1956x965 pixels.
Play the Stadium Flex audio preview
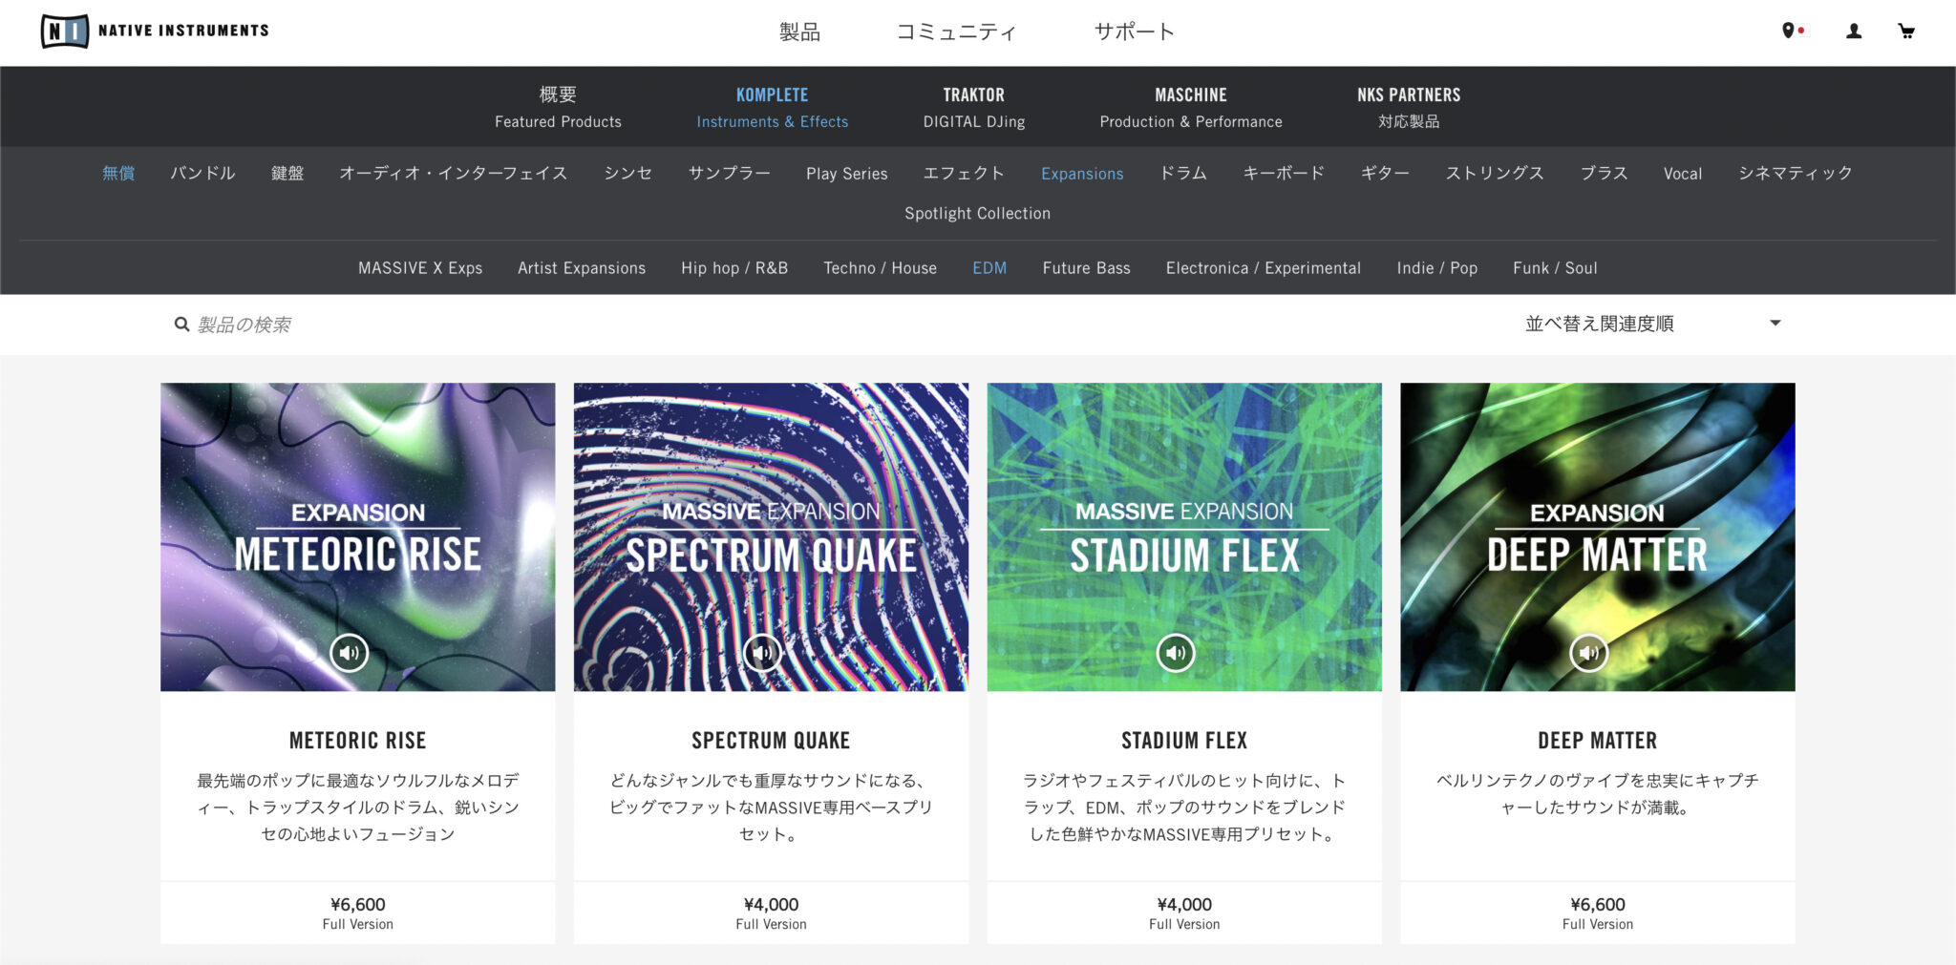point(1176,653)
